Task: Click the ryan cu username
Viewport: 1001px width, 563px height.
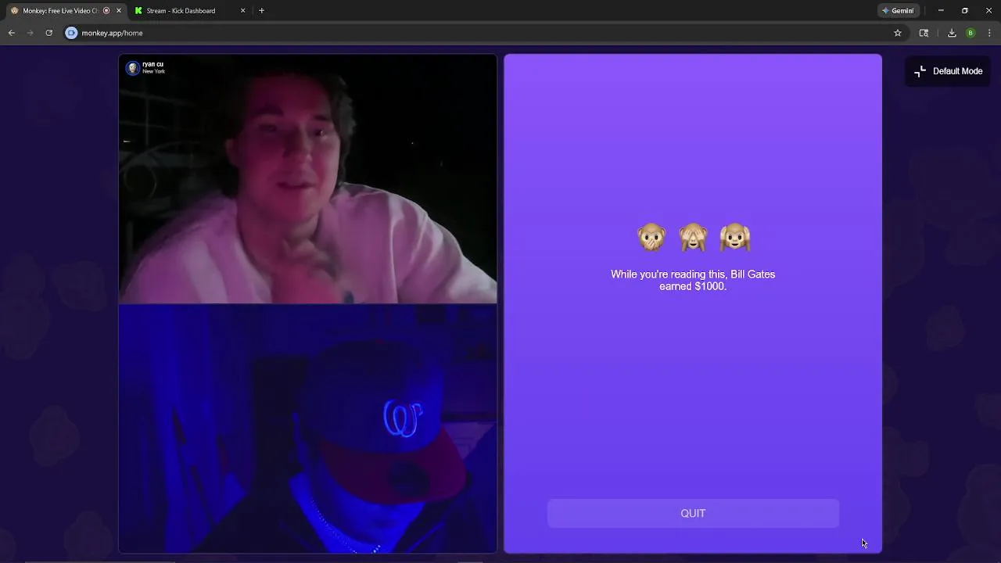Action: pos(152,64)
